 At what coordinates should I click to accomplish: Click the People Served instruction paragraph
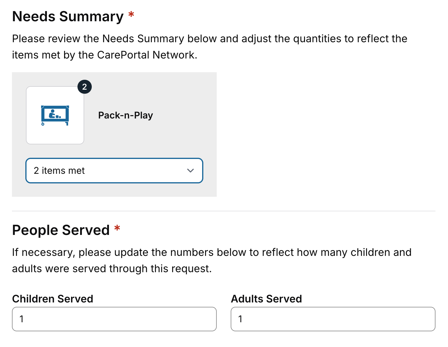212,261
